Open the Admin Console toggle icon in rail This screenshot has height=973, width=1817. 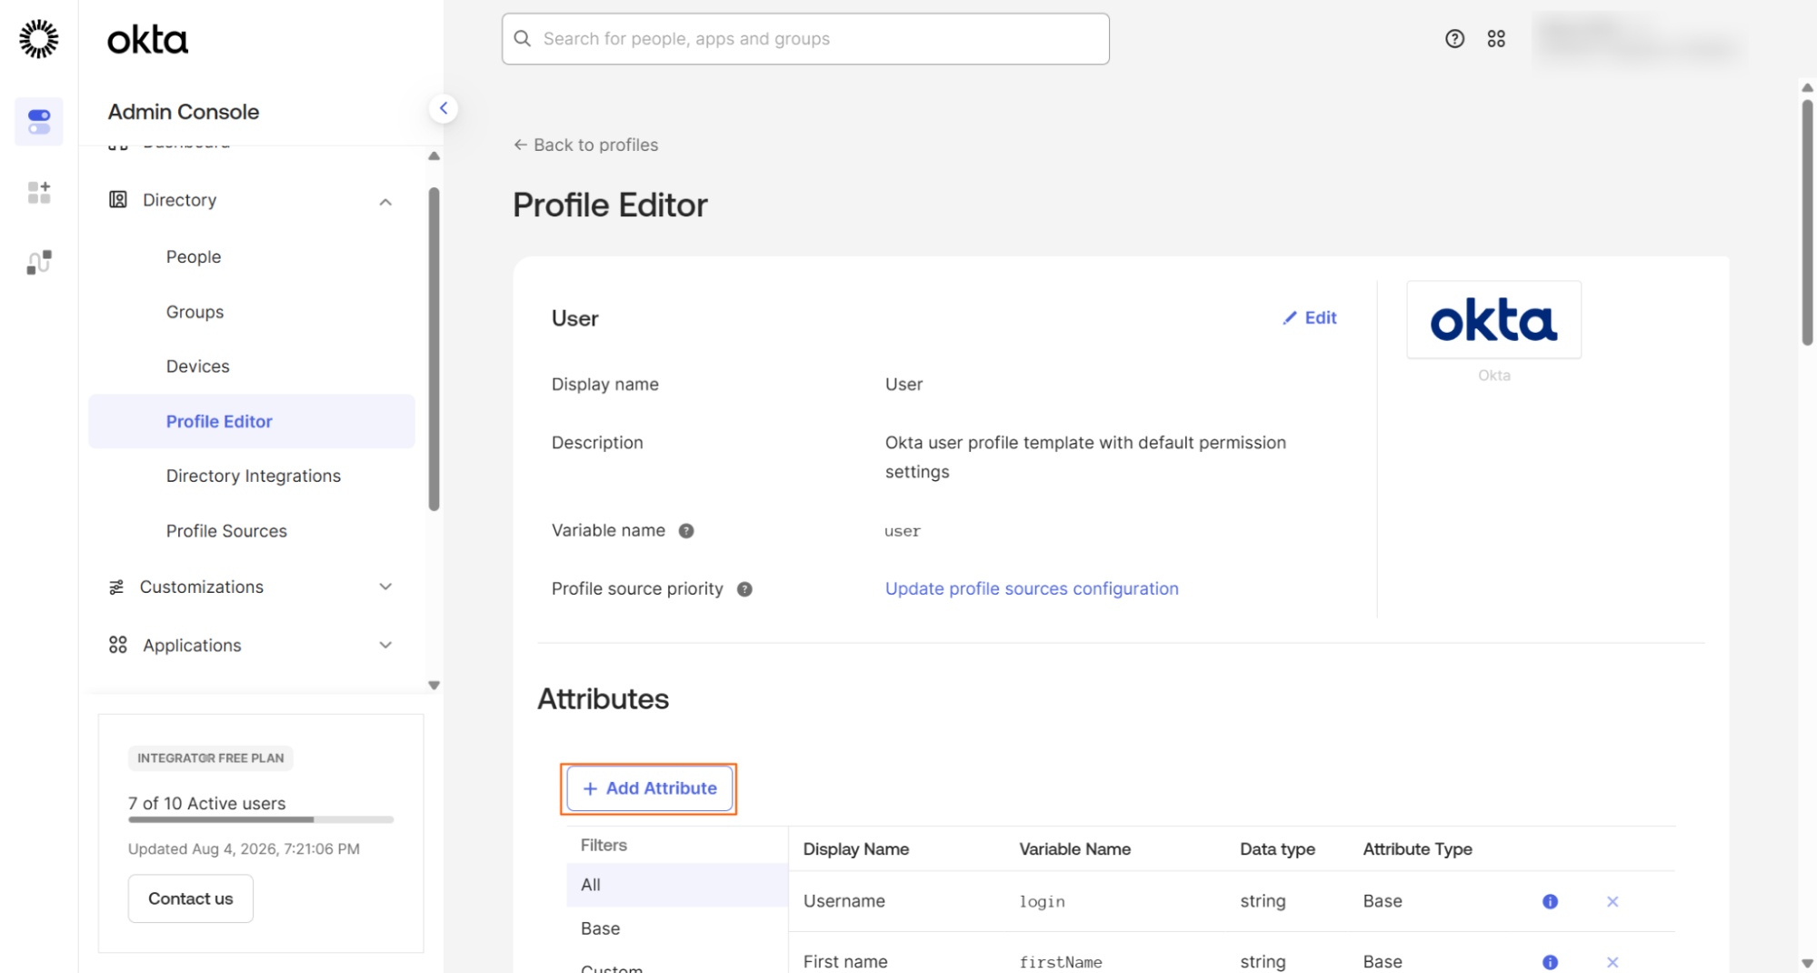click(39, 122)
